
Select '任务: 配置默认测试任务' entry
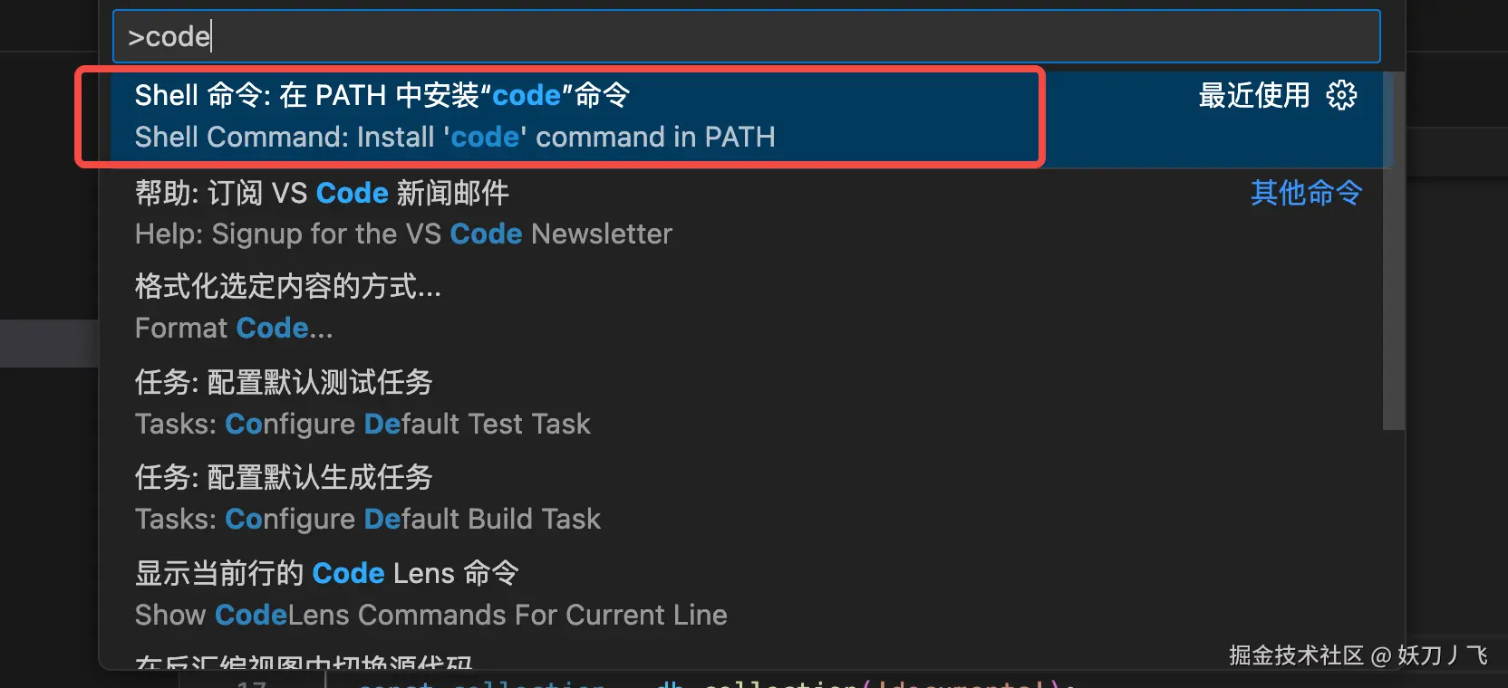coord(284,382)
